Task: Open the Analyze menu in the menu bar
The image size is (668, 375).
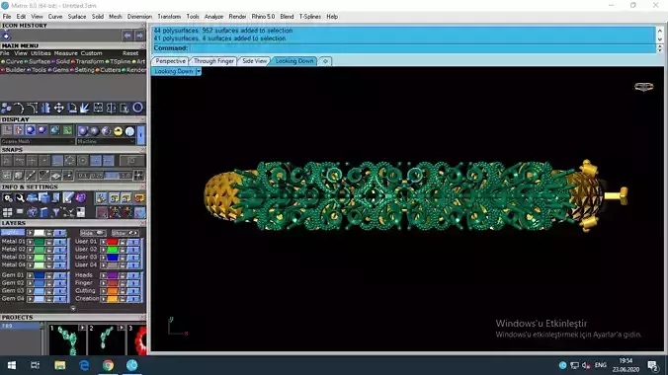Action: pos(213,17)
